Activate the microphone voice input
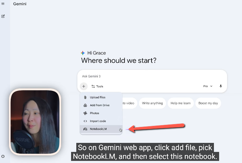242x163 pixels. pyautogui.click(x=221, y=86)
